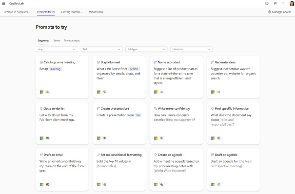Open the help question mark icon
295x194 pixels.
point(283,3)
